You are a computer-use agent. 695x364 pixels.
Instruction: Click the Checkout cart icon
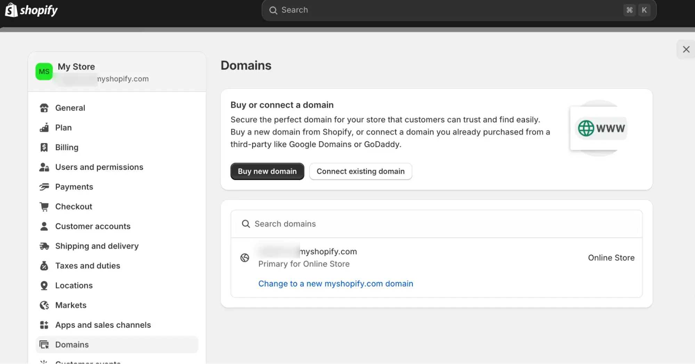pos(44,207)
